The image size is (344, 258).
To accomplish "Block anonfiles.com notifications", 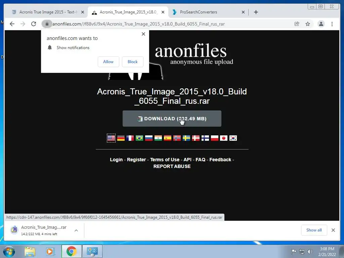I will pos(132,62).
